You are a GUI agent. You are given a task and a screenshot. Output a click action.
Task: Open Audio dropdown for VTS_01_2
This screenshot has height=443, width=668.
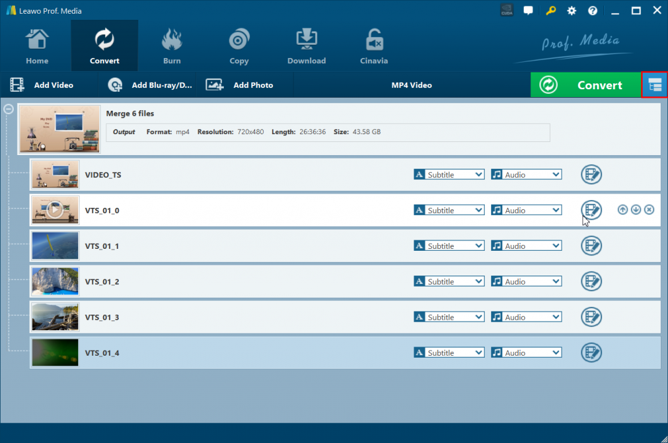click(x=526, y=281)
